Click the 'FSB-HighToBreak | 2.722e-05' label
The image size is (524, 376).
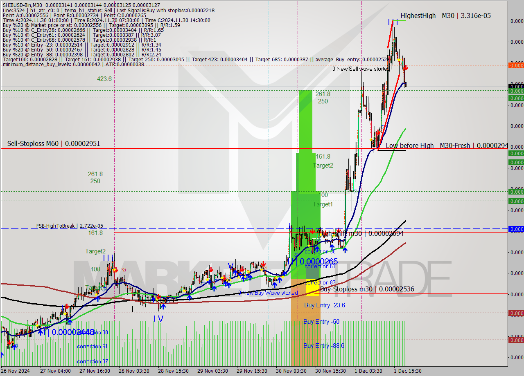coord(70,226)
